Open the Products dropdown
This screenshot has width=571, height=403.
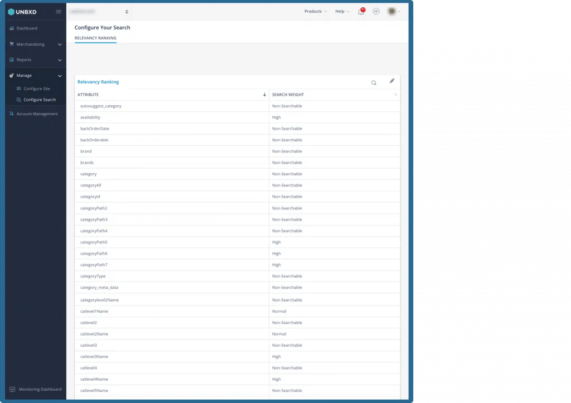click(x=316, y=11)
